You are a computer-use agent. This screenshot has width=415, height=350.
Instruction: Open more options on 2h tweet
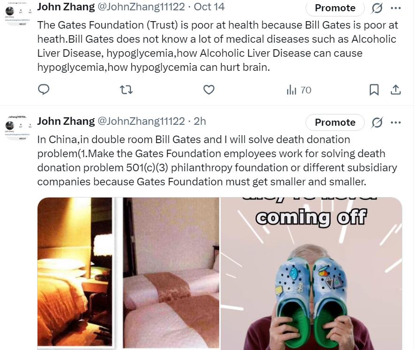point(396,122)
